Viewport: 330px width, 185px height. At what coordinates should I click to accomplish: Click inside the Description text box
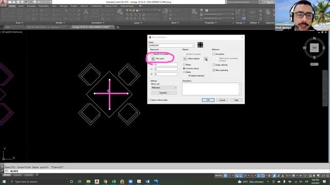pos(210,89)
